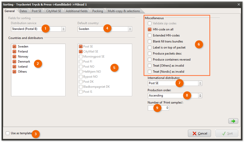Expand the Production order dropdown
This screenshot has height=143, width=245.
click(x=200, y=96)
